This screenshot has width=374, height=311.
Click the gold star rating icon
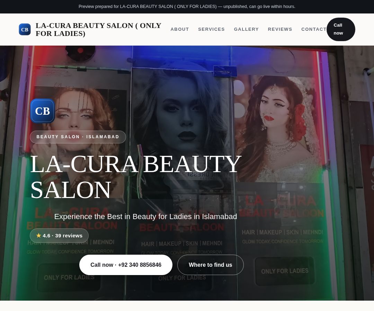[39, 235]
